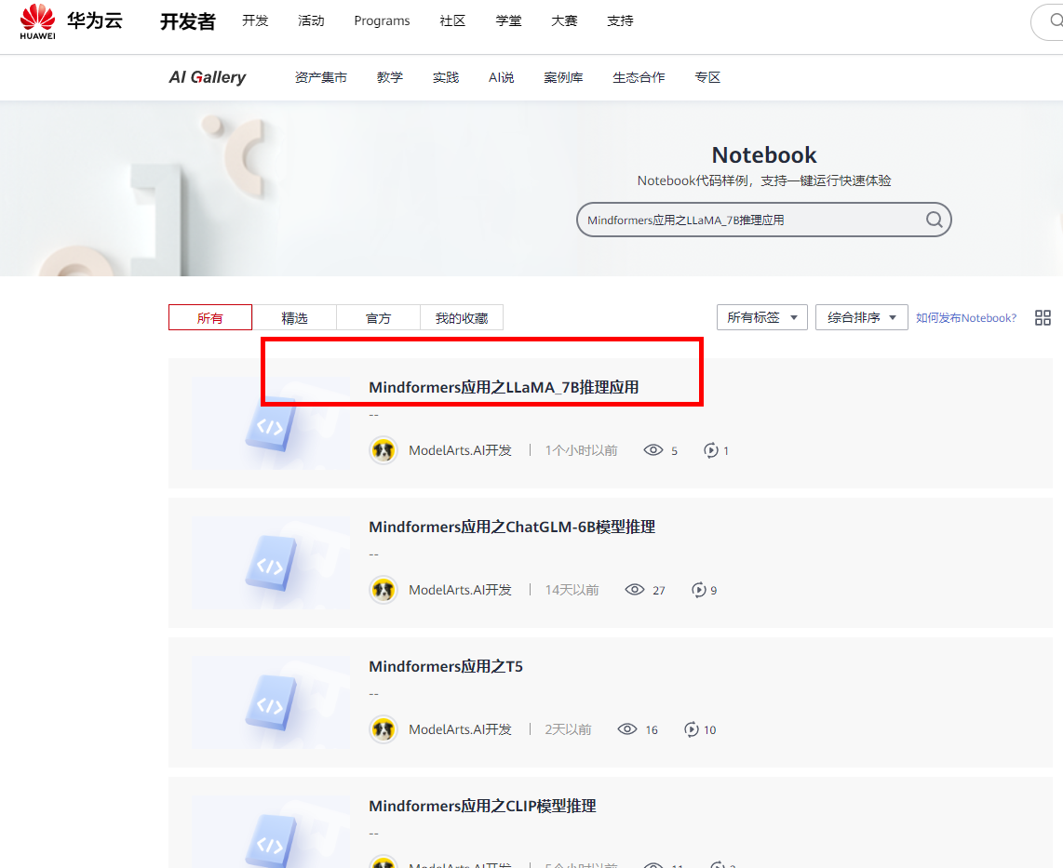This screenshot has height=868, width=1063.
Task: Select the 官方 tab
Action: coord(378,318)
